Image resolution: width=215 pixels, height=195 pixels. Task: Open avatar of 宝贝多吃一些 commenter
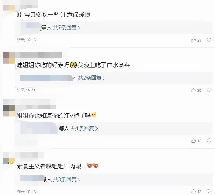pyautogui.click(x=9, y=8)
